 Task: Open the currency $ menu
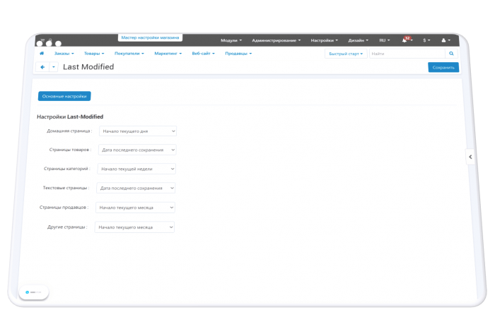click(x=426, y=40)
